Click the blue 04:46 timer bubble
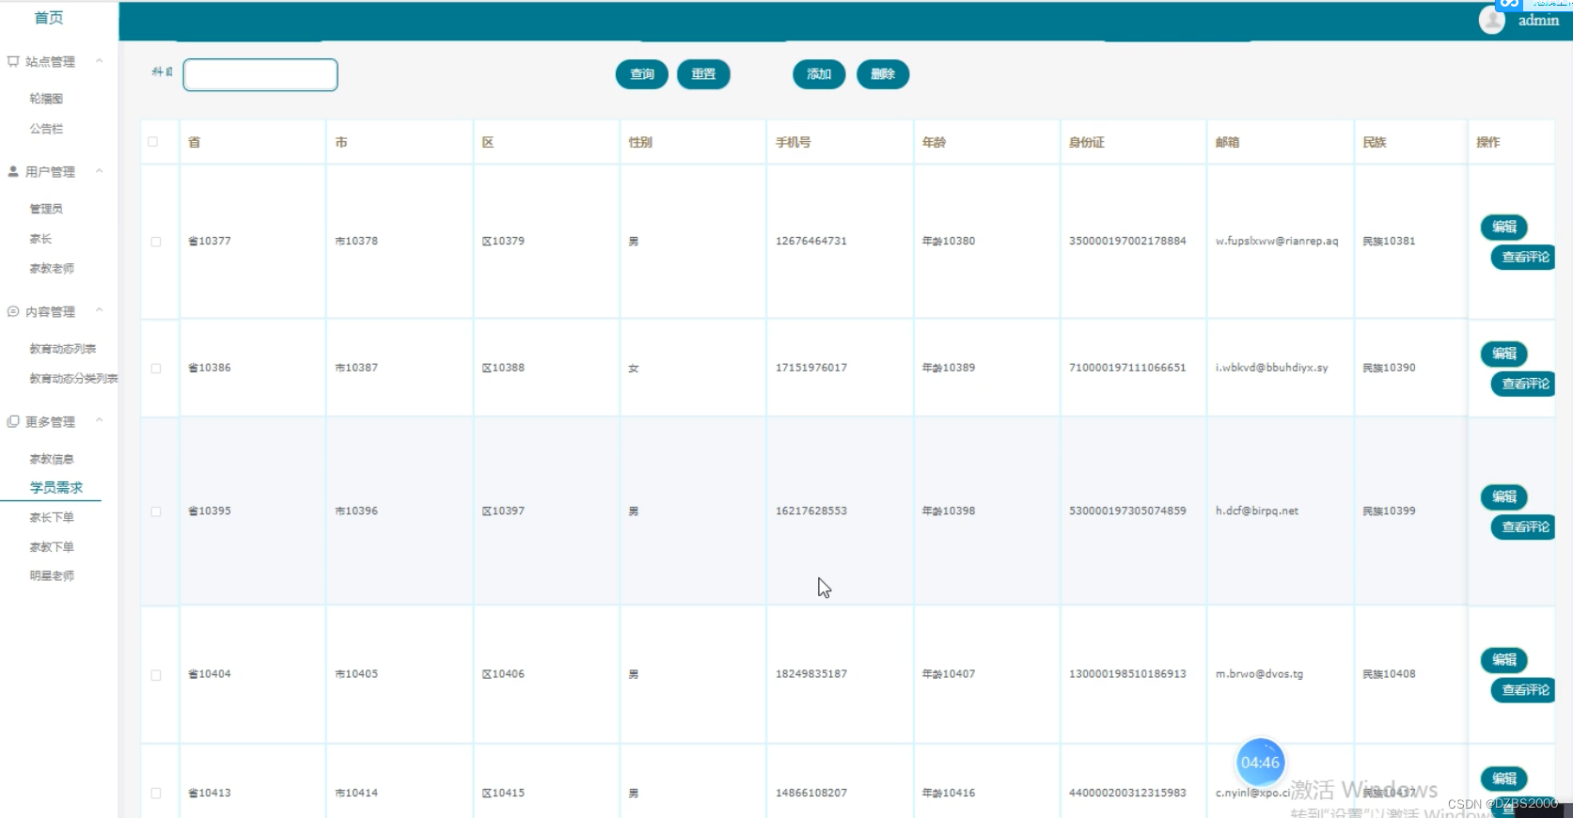This screenshot has width=1573, height=818. tap(1260, 763)
